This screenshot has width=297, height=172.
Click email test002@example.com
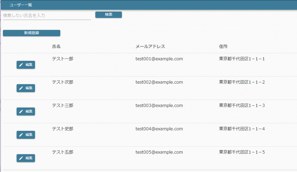coord(159,82)
